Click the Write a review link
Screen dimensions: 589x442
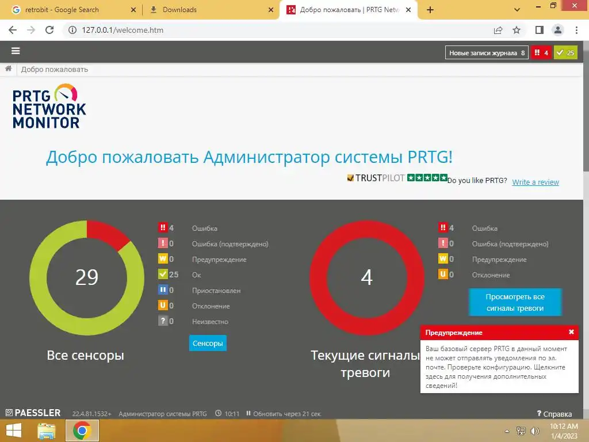tap(536, 182)
